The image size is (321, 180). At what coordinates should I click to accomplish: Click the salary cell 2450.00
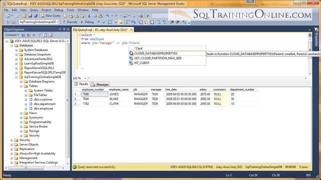click(x=205, y=103)
